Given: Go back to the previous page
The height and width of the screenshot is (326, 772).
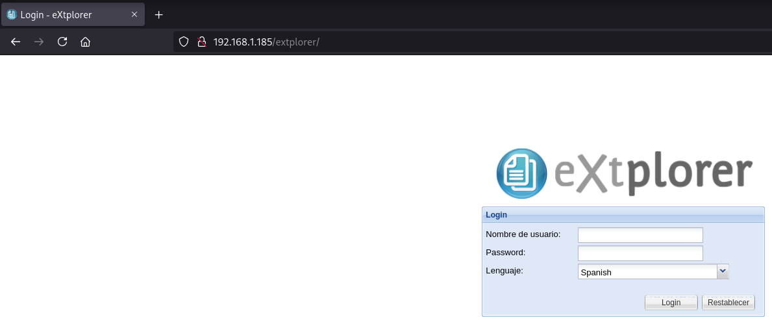Looking at the screenshot, I should point(16,42).
